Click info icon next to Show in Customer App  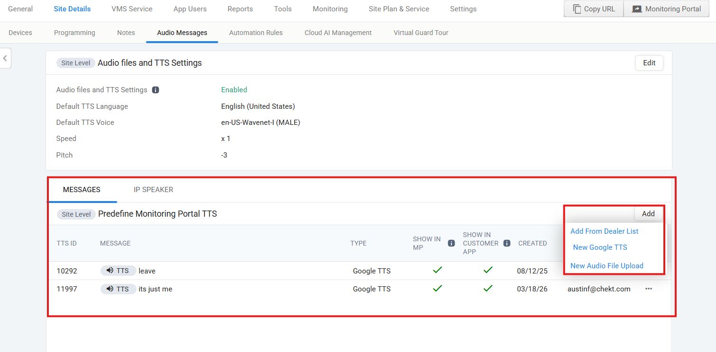pos(506,243)
